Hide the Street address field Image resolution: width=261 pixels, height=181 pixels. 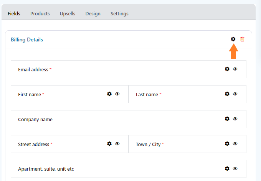[117, 144]
